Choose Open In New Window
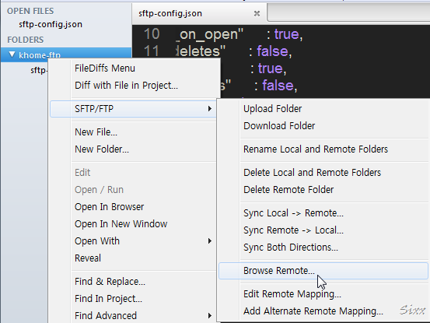The image size is (430, 323). (x=121, y=224)
